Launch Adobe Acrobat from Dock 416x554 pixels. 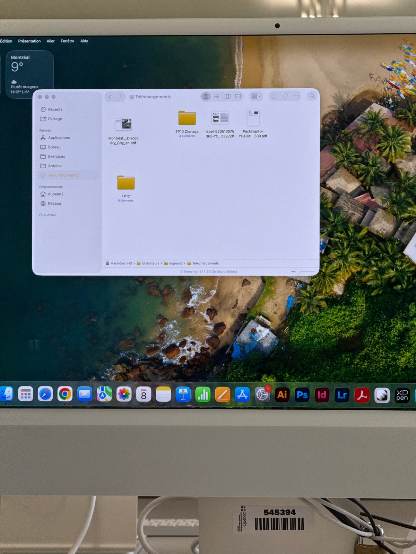tap(362, 395)
